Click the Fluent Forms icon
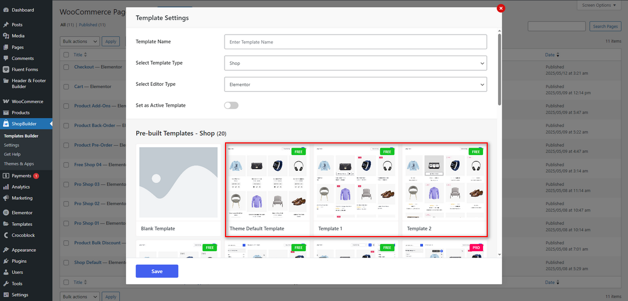This screenshot has width=628, height=301. click(x=6, y=70)
